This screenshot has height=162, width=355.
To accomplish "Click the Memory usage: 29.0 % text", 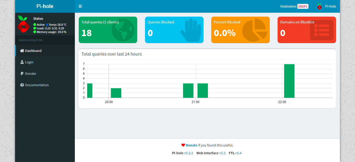I will click(x=51, y=32).
